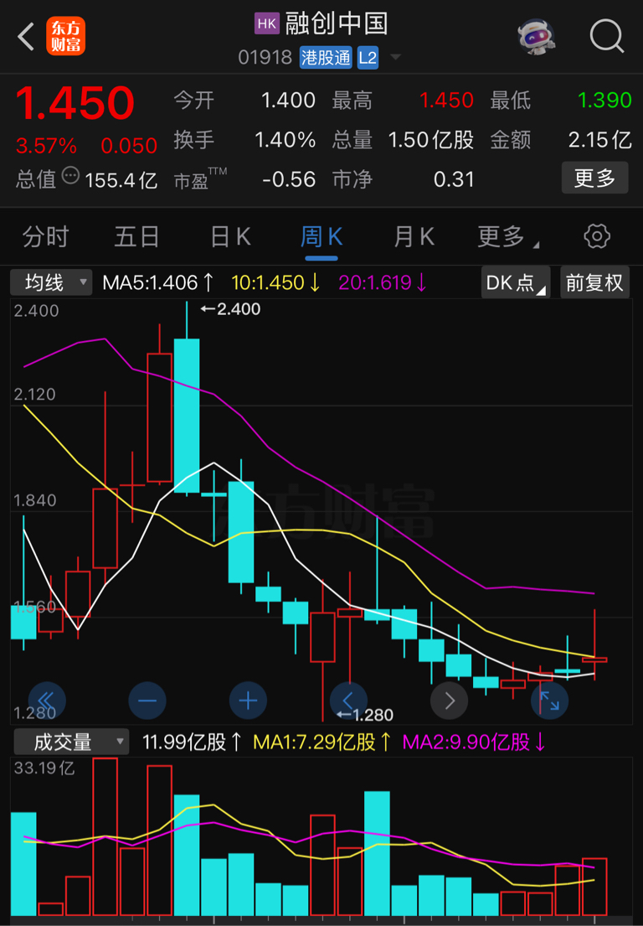Open the search magnifier icon
The width and height of the screenshot is (643, 926).
tap(606, 36)
